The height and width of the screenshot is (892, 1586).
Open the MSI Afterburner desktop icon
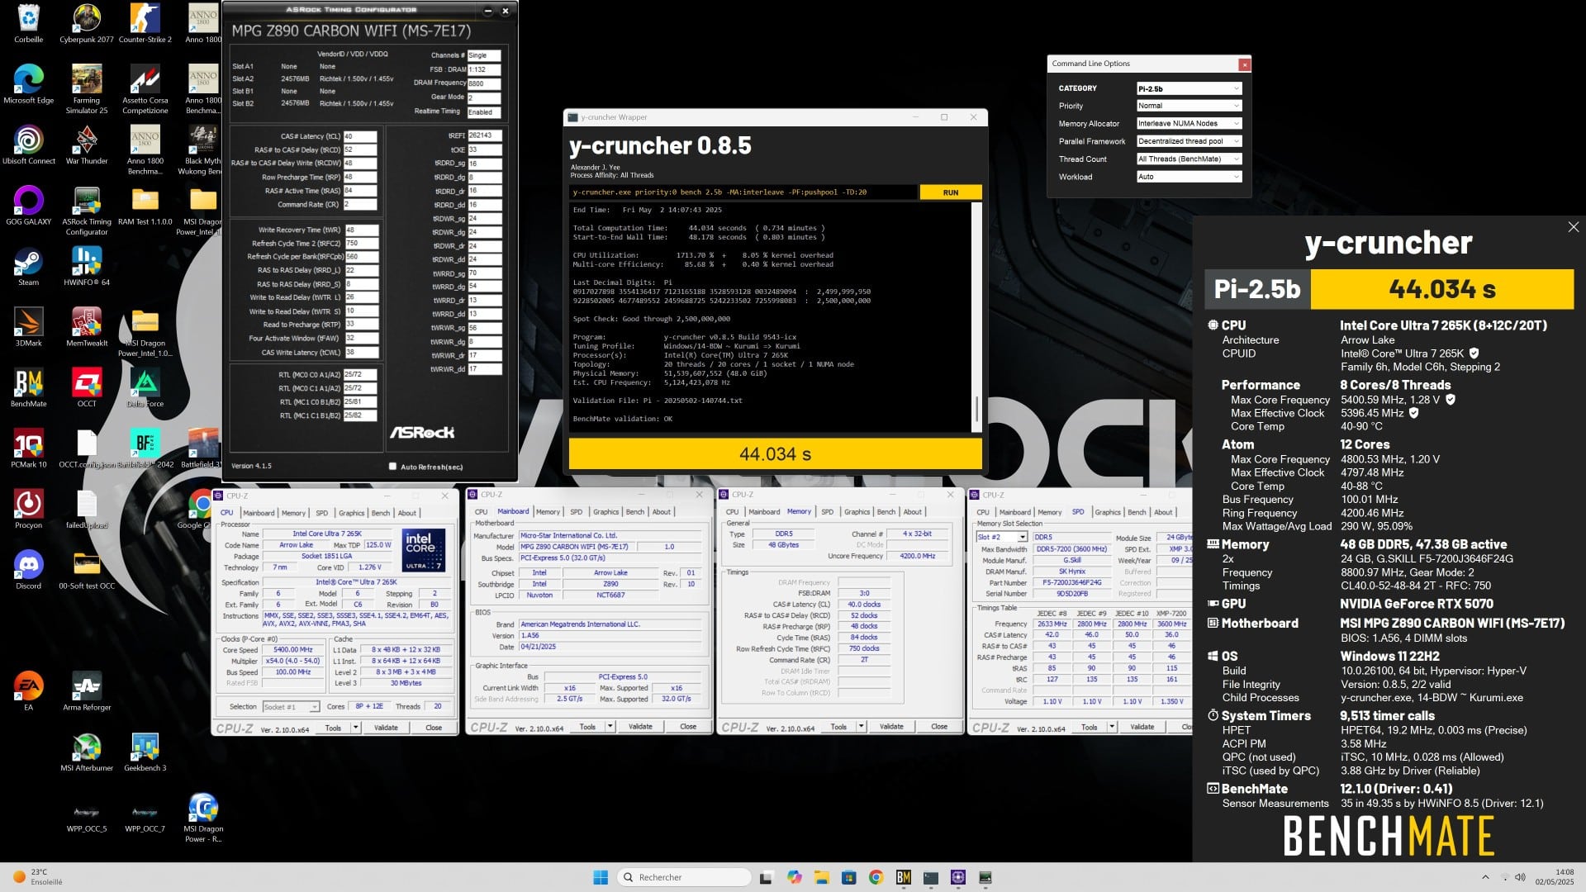(87, 752)
